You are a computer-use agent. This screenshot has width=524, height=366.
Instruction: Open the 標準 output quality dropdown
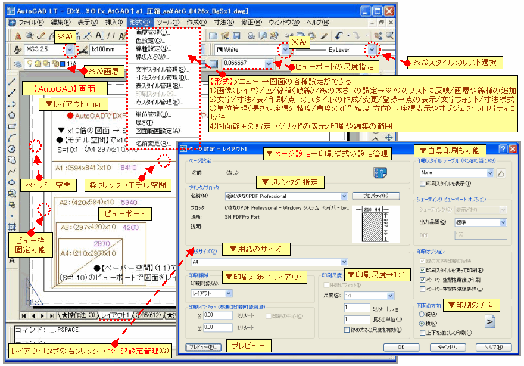coord(503,222)
